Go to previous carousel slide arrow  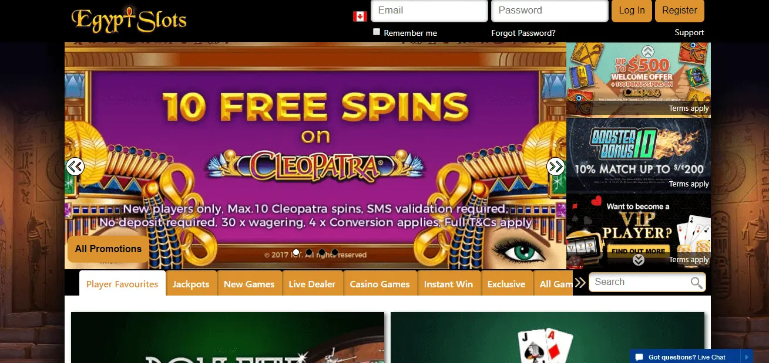pyautogui.click(x=75, y=167)
